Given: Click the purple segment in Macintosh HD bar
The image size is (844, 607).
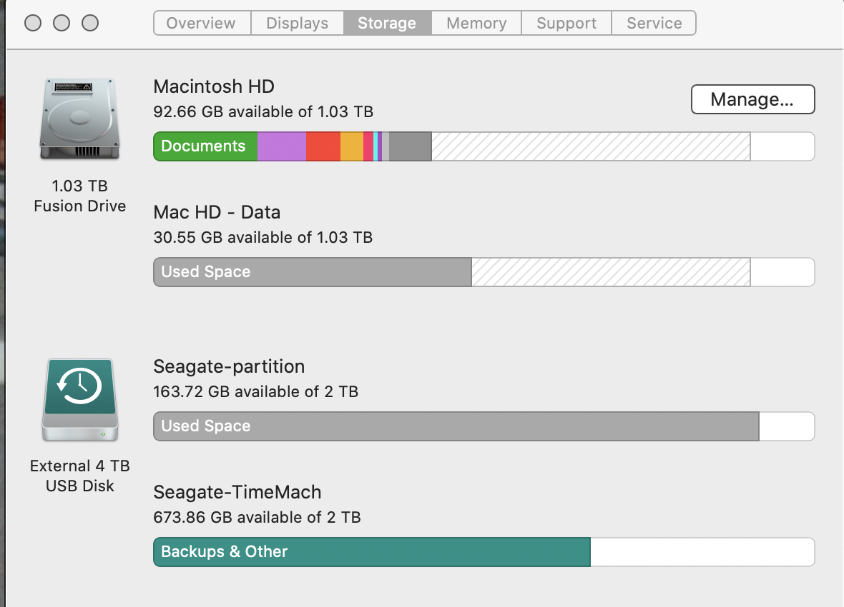Looking at the screenshot, I should point(282,146).
